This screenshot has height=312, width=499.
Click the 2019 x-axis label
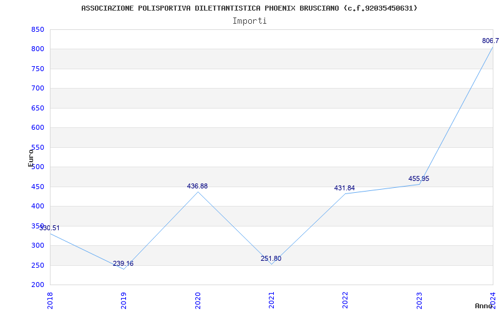(124, 300)
